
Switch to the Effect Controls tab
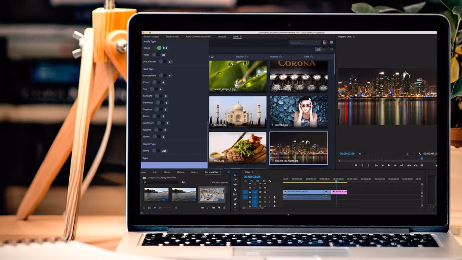coord(172,37)
